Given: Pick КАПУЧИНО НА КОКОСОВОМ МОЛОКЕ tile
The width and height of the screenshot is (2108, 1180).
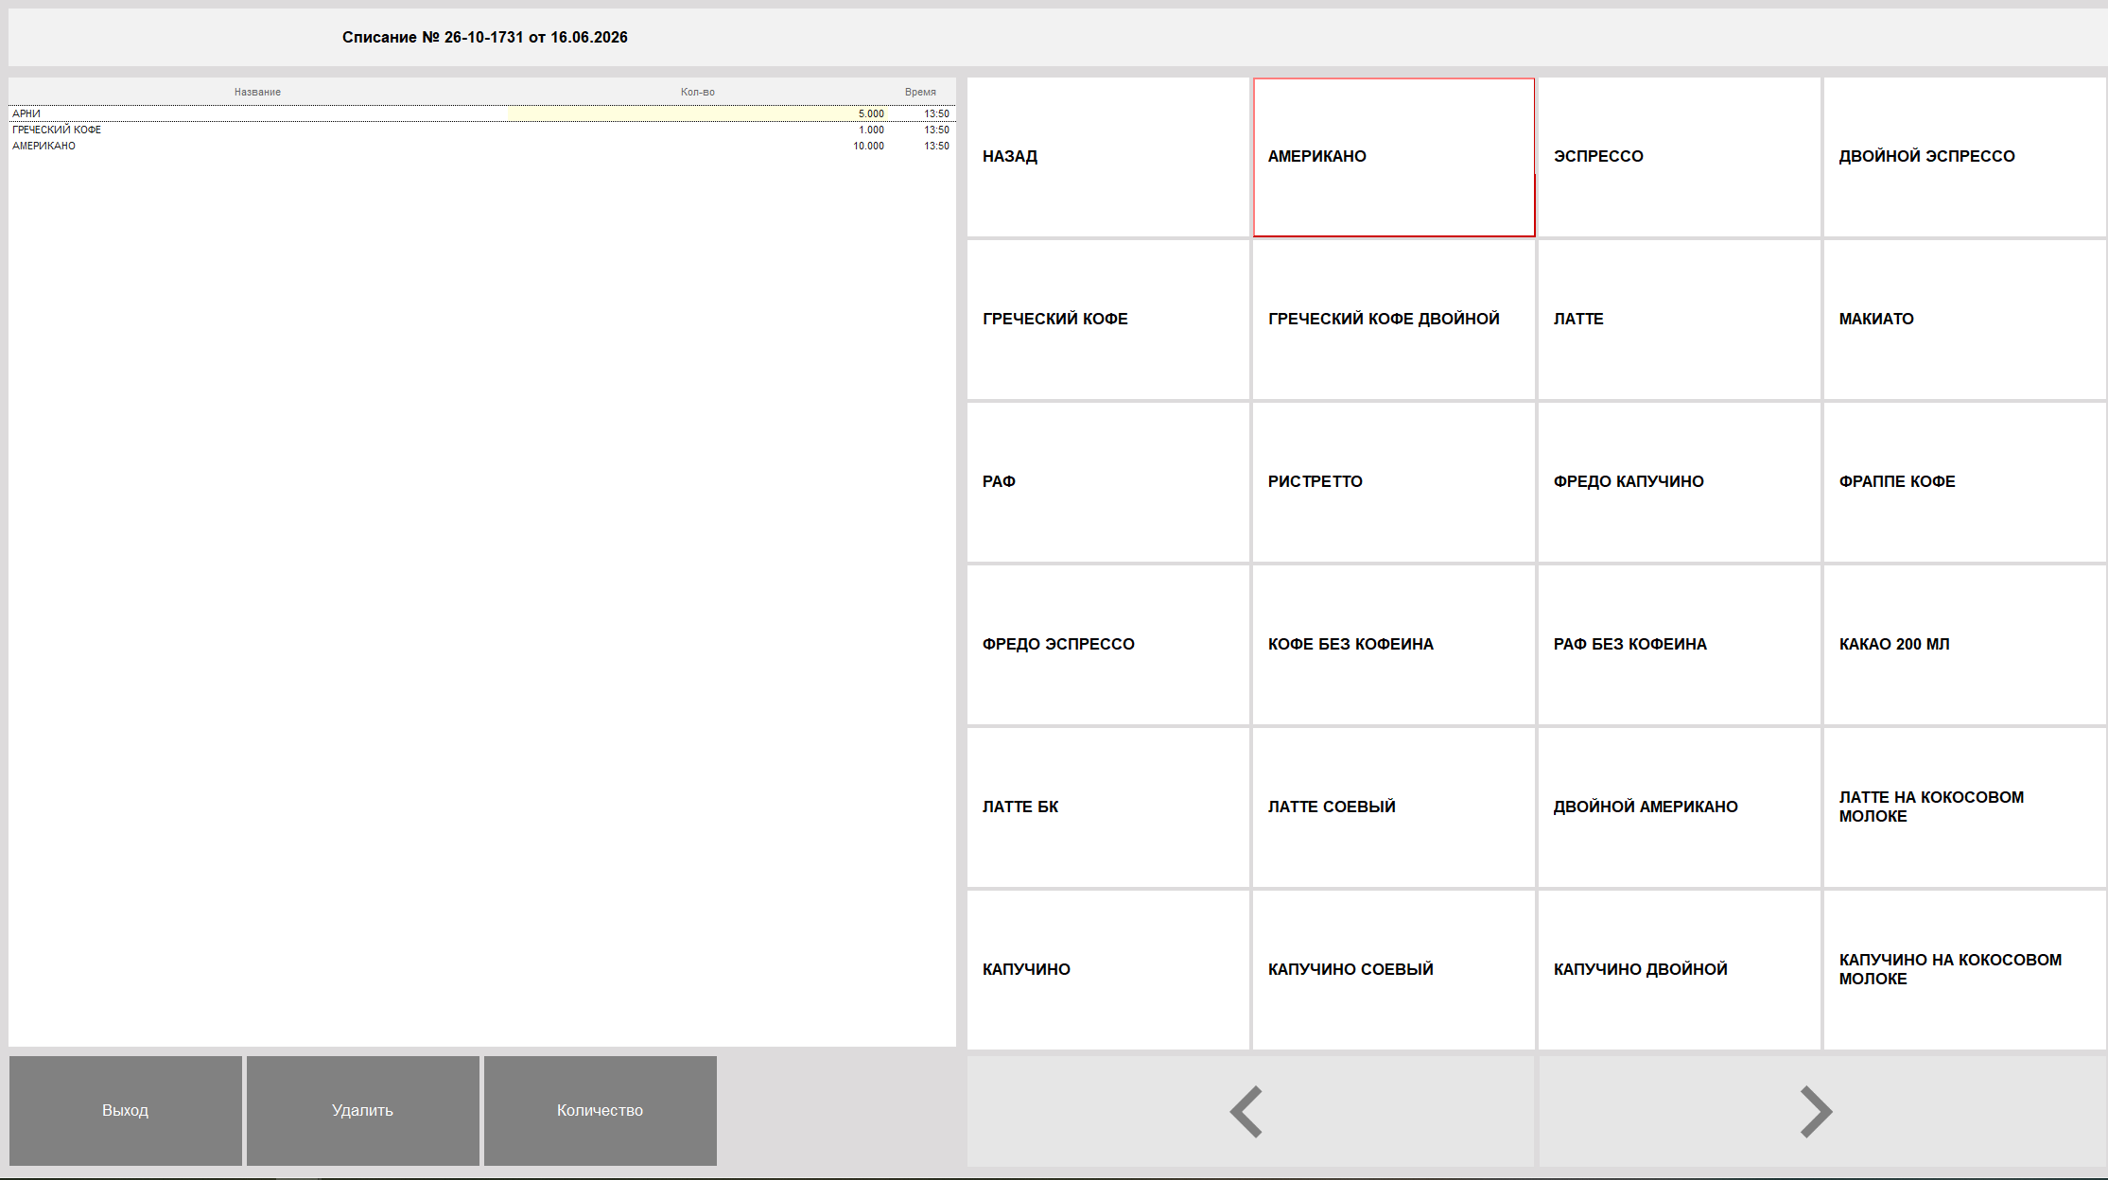Looking at the screenshot, I should (1964, 970).
